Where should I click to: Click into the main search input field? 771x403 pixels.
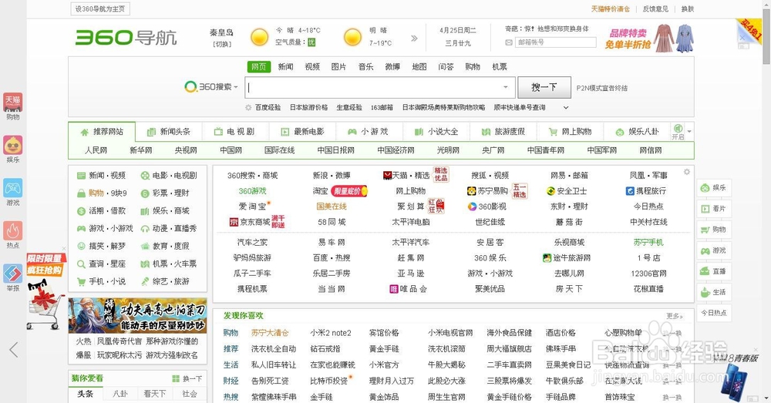coord(379,87)
